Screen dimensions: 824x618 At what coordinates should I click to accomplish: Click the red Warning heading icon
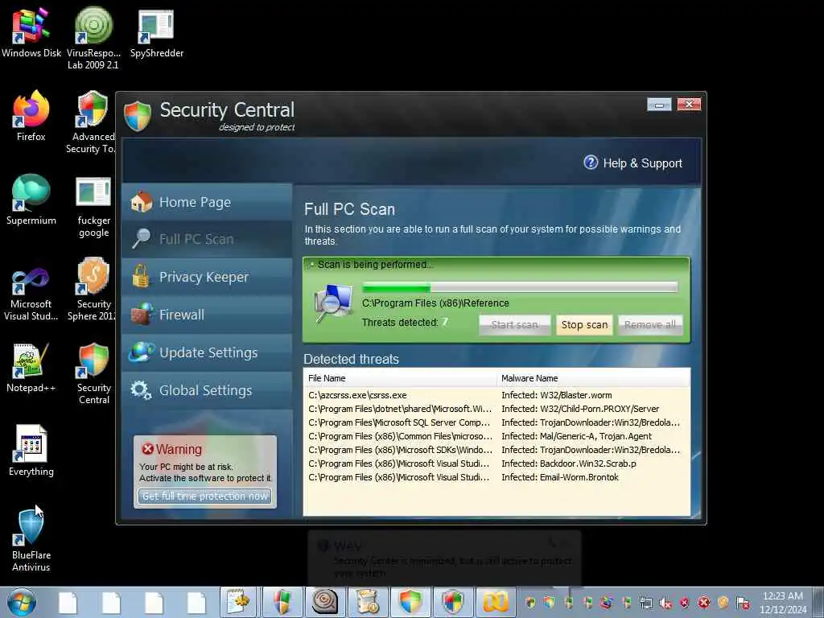point(148,449)
